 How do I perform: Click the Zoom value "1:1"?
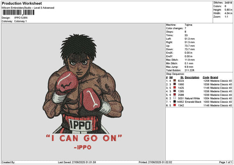226,17
